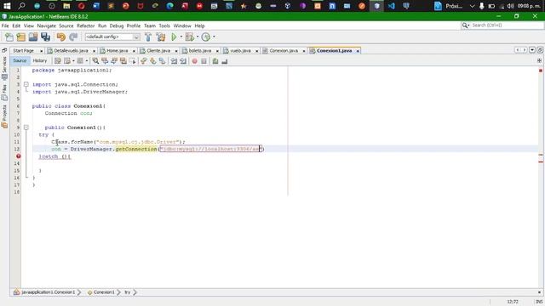Open the Debug menu
The height and width of the screenshot is (306, 545).
[117, 25]
